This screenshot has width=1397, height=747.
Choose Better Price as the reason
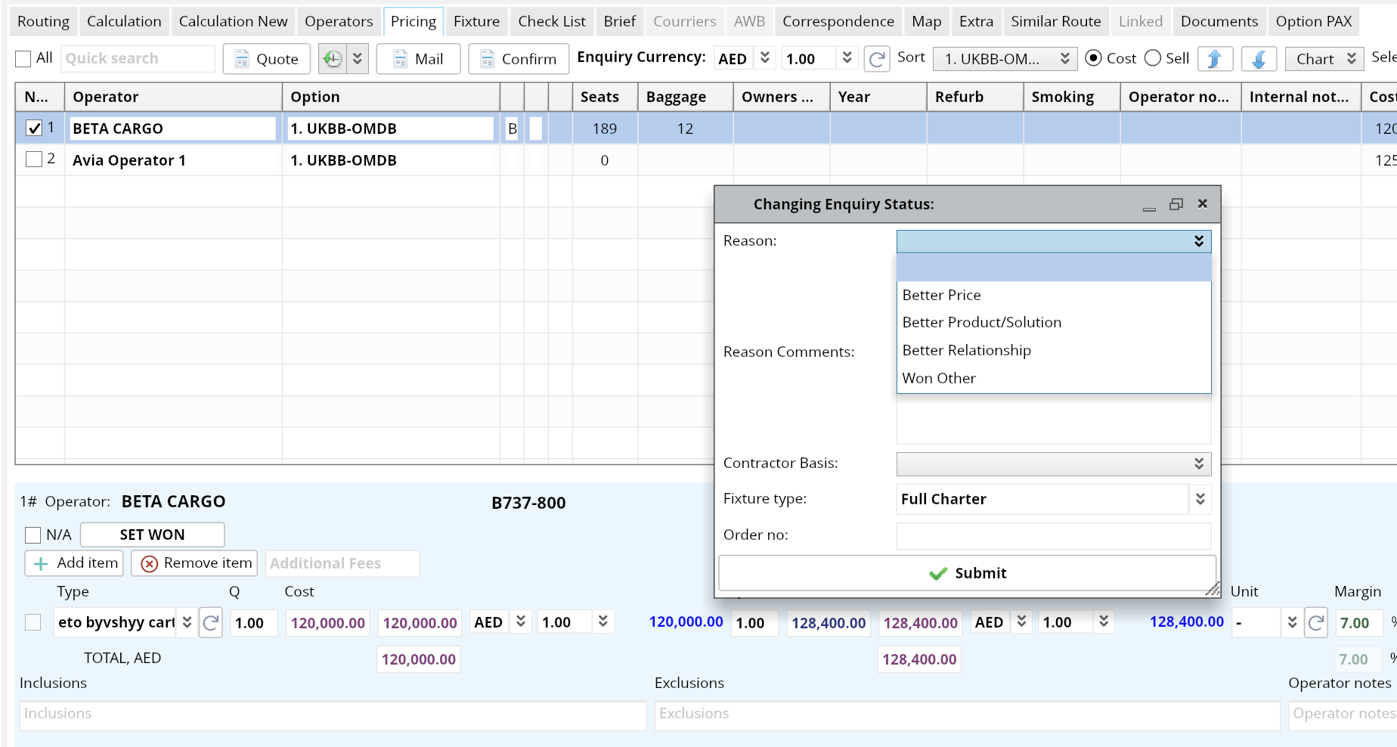pyautogui.click(x=942, y=295)
